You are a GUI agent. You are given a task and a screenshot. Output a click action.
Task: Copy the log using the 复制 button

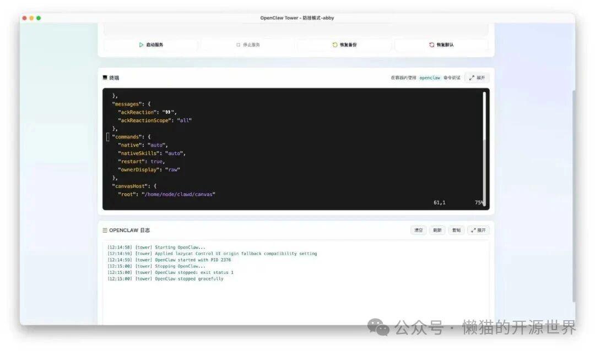click(x=456, y=230)
